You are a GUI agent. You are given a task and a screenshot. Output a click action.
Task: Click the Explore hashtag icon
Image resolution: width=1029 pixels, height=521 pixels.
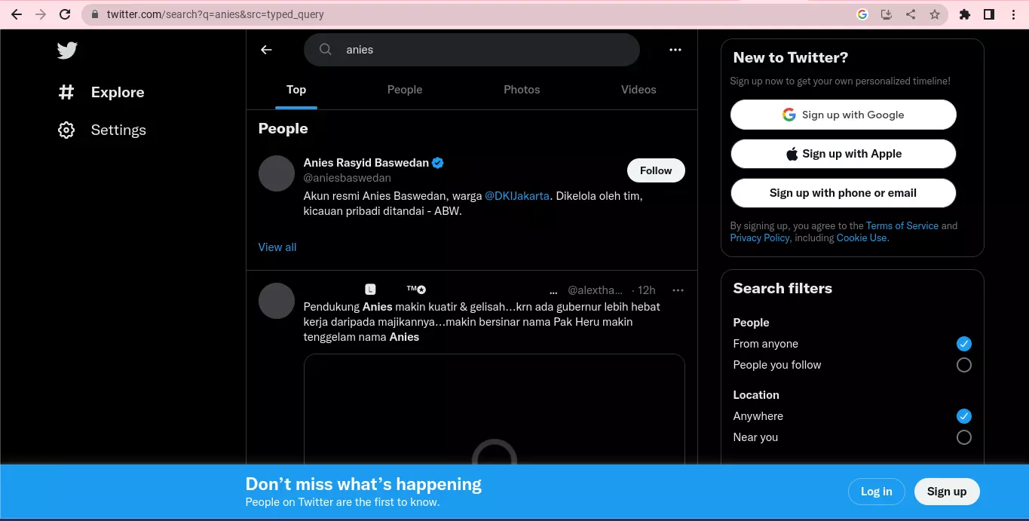coord(66,92)
